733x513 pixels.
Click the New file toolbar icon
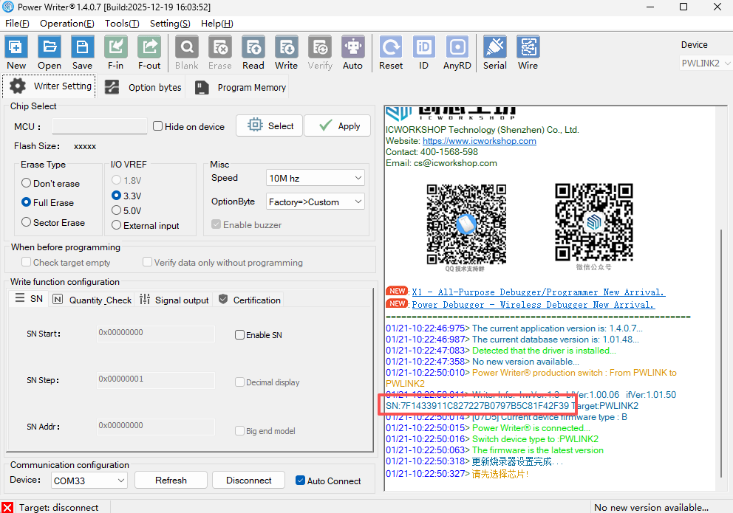click(16, 53)
